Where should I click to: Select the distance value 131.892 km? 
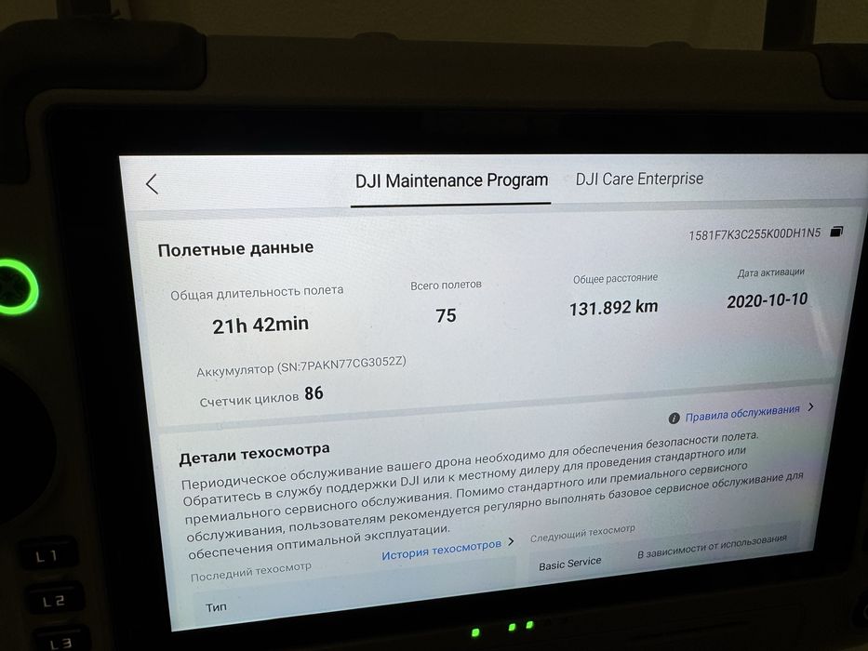(x=613, y=308)
